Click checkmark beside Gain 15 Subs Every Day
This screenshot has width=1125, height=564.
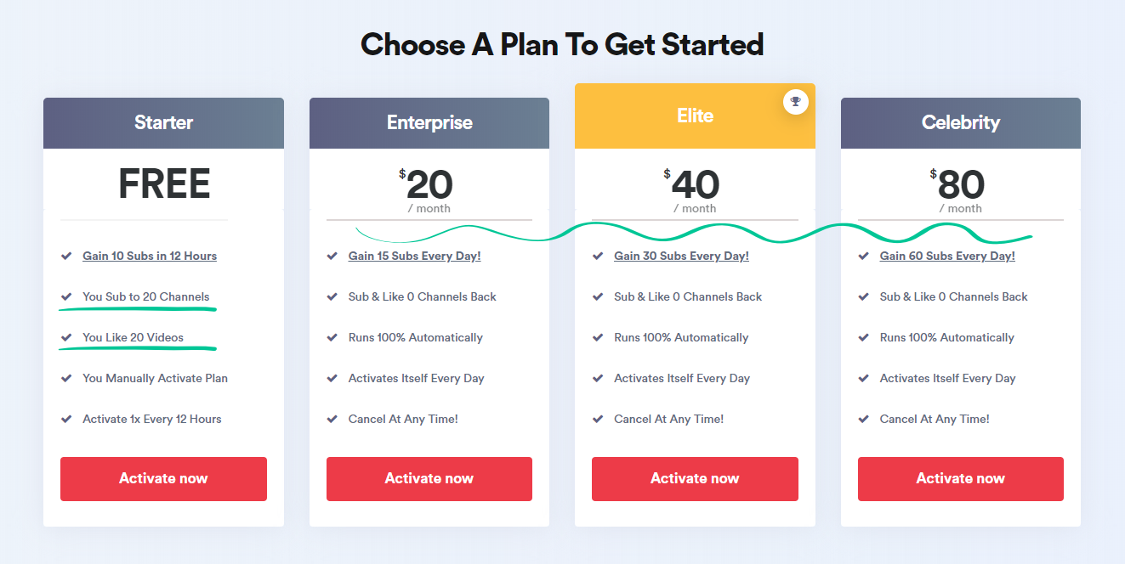[x=332, y=256]
